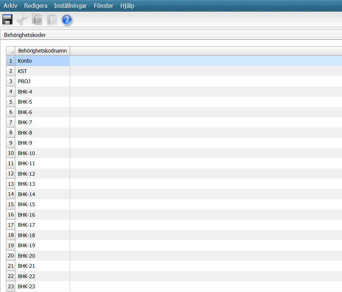
Task: Click the Paste toolbar icon
Action: click(x=52, y=20)
